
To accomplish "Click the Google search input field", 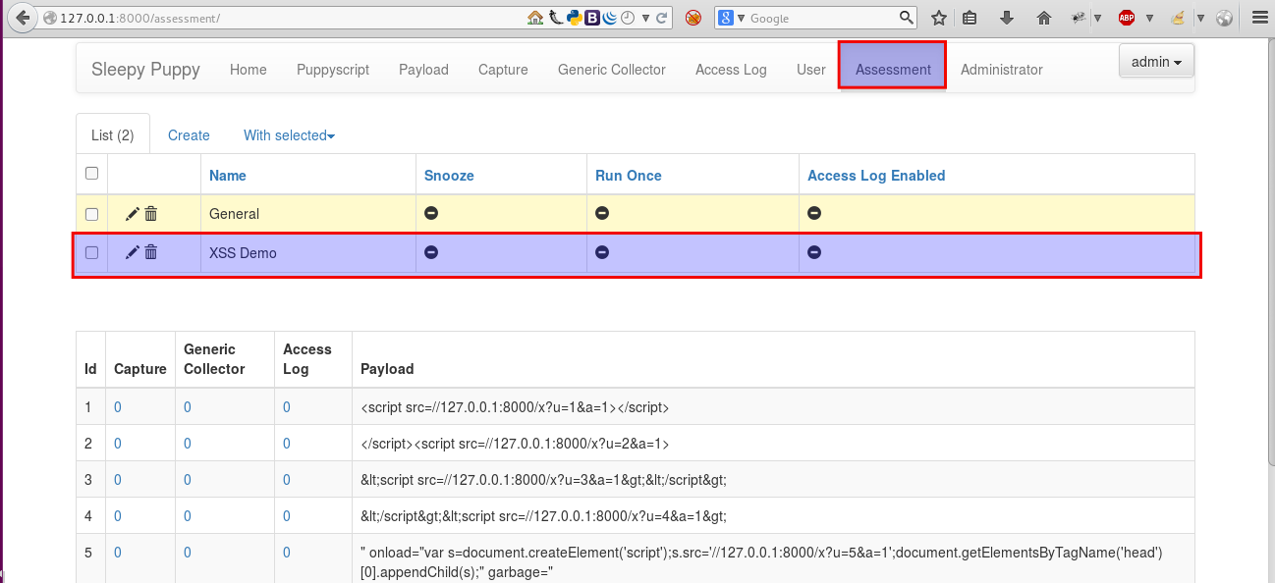I will tap(822, 18).
